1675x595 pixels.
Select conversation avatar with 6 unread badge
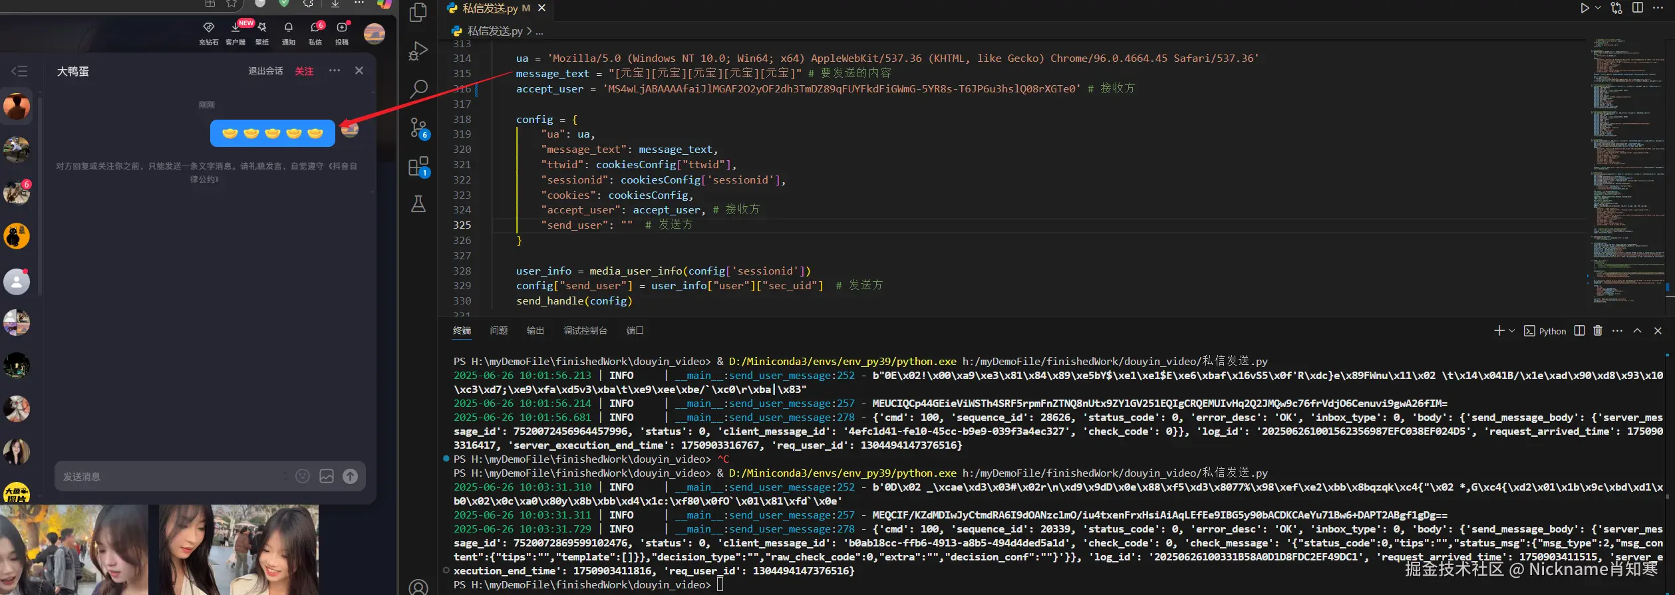click(x=17, y=193)
